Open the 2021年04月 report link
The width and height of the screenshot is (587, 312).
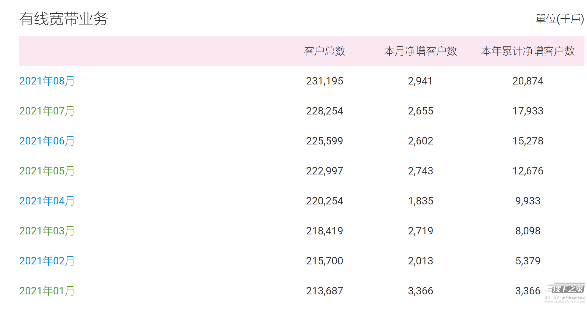(47, 201)
